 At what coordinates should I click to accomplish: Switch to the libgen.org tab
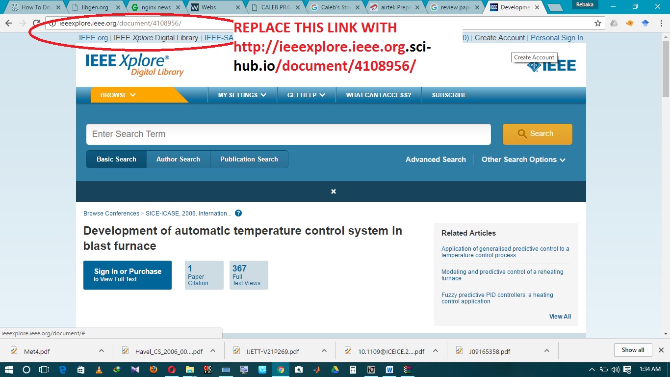point(96,7)
